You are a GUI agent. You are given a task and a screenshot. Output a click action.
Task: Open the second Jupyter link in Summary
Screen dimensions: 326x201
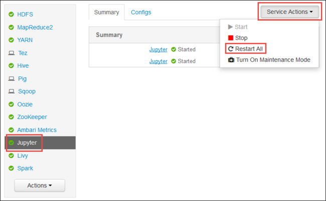(158, 61)
